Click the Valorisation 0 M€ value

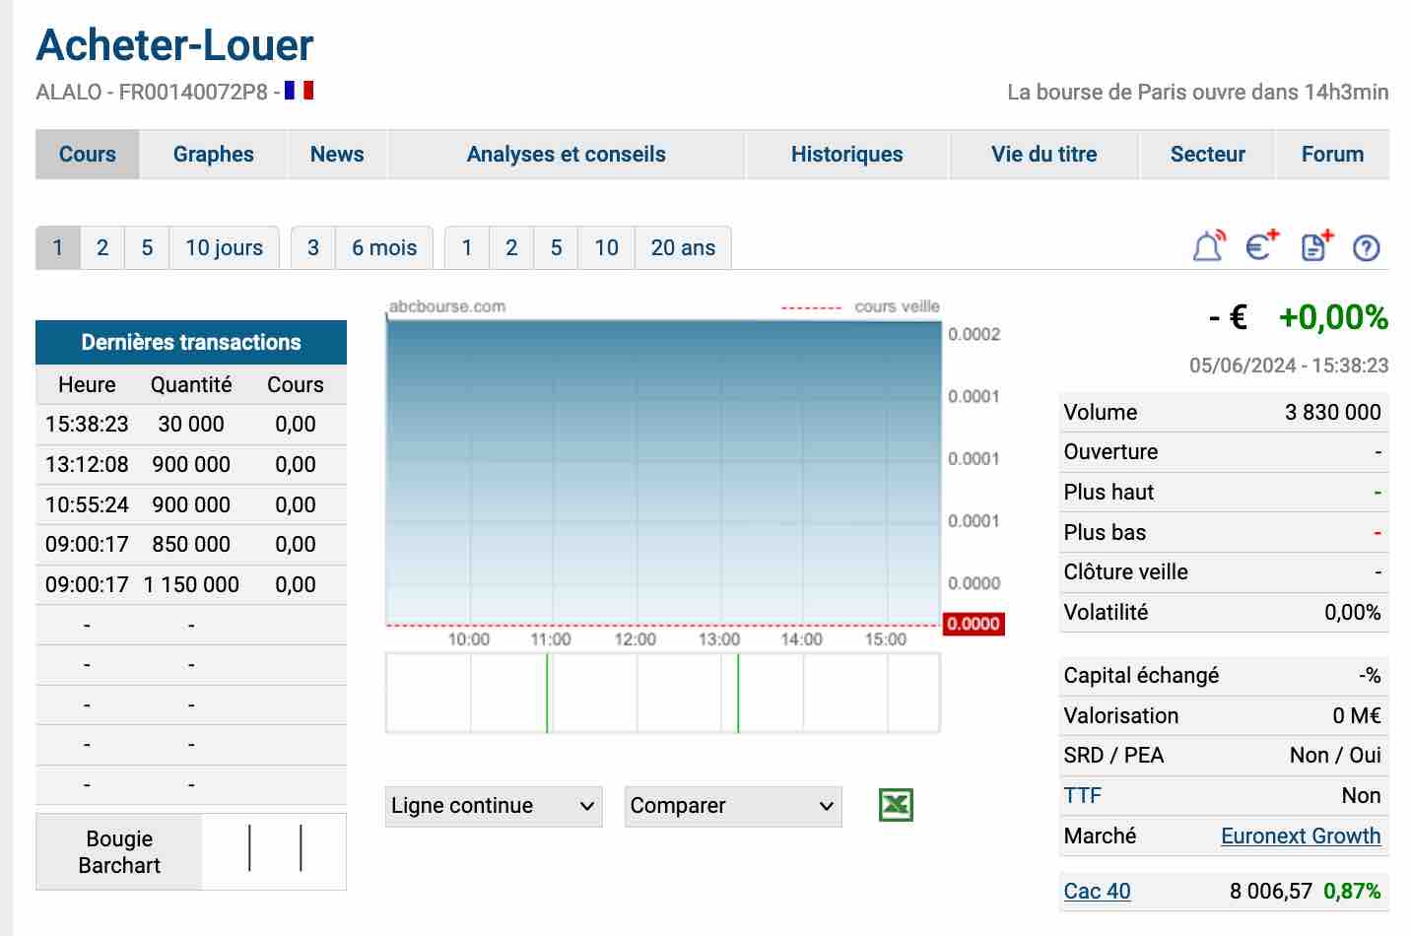click(x=1357, y=715)
